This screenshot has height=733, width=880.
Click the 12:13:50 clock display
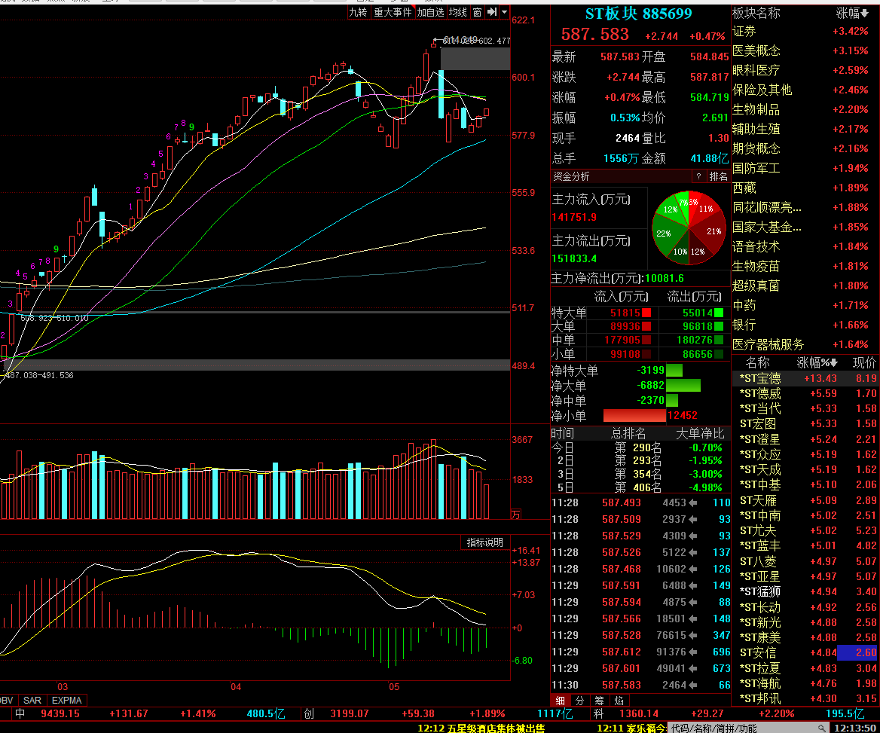(855, 728)
